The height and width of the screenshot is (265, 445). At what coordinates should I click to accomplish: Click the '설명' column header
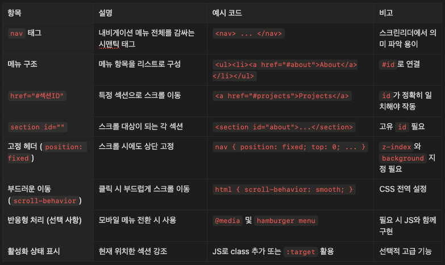pyautogui.click(x=106, y=12)
